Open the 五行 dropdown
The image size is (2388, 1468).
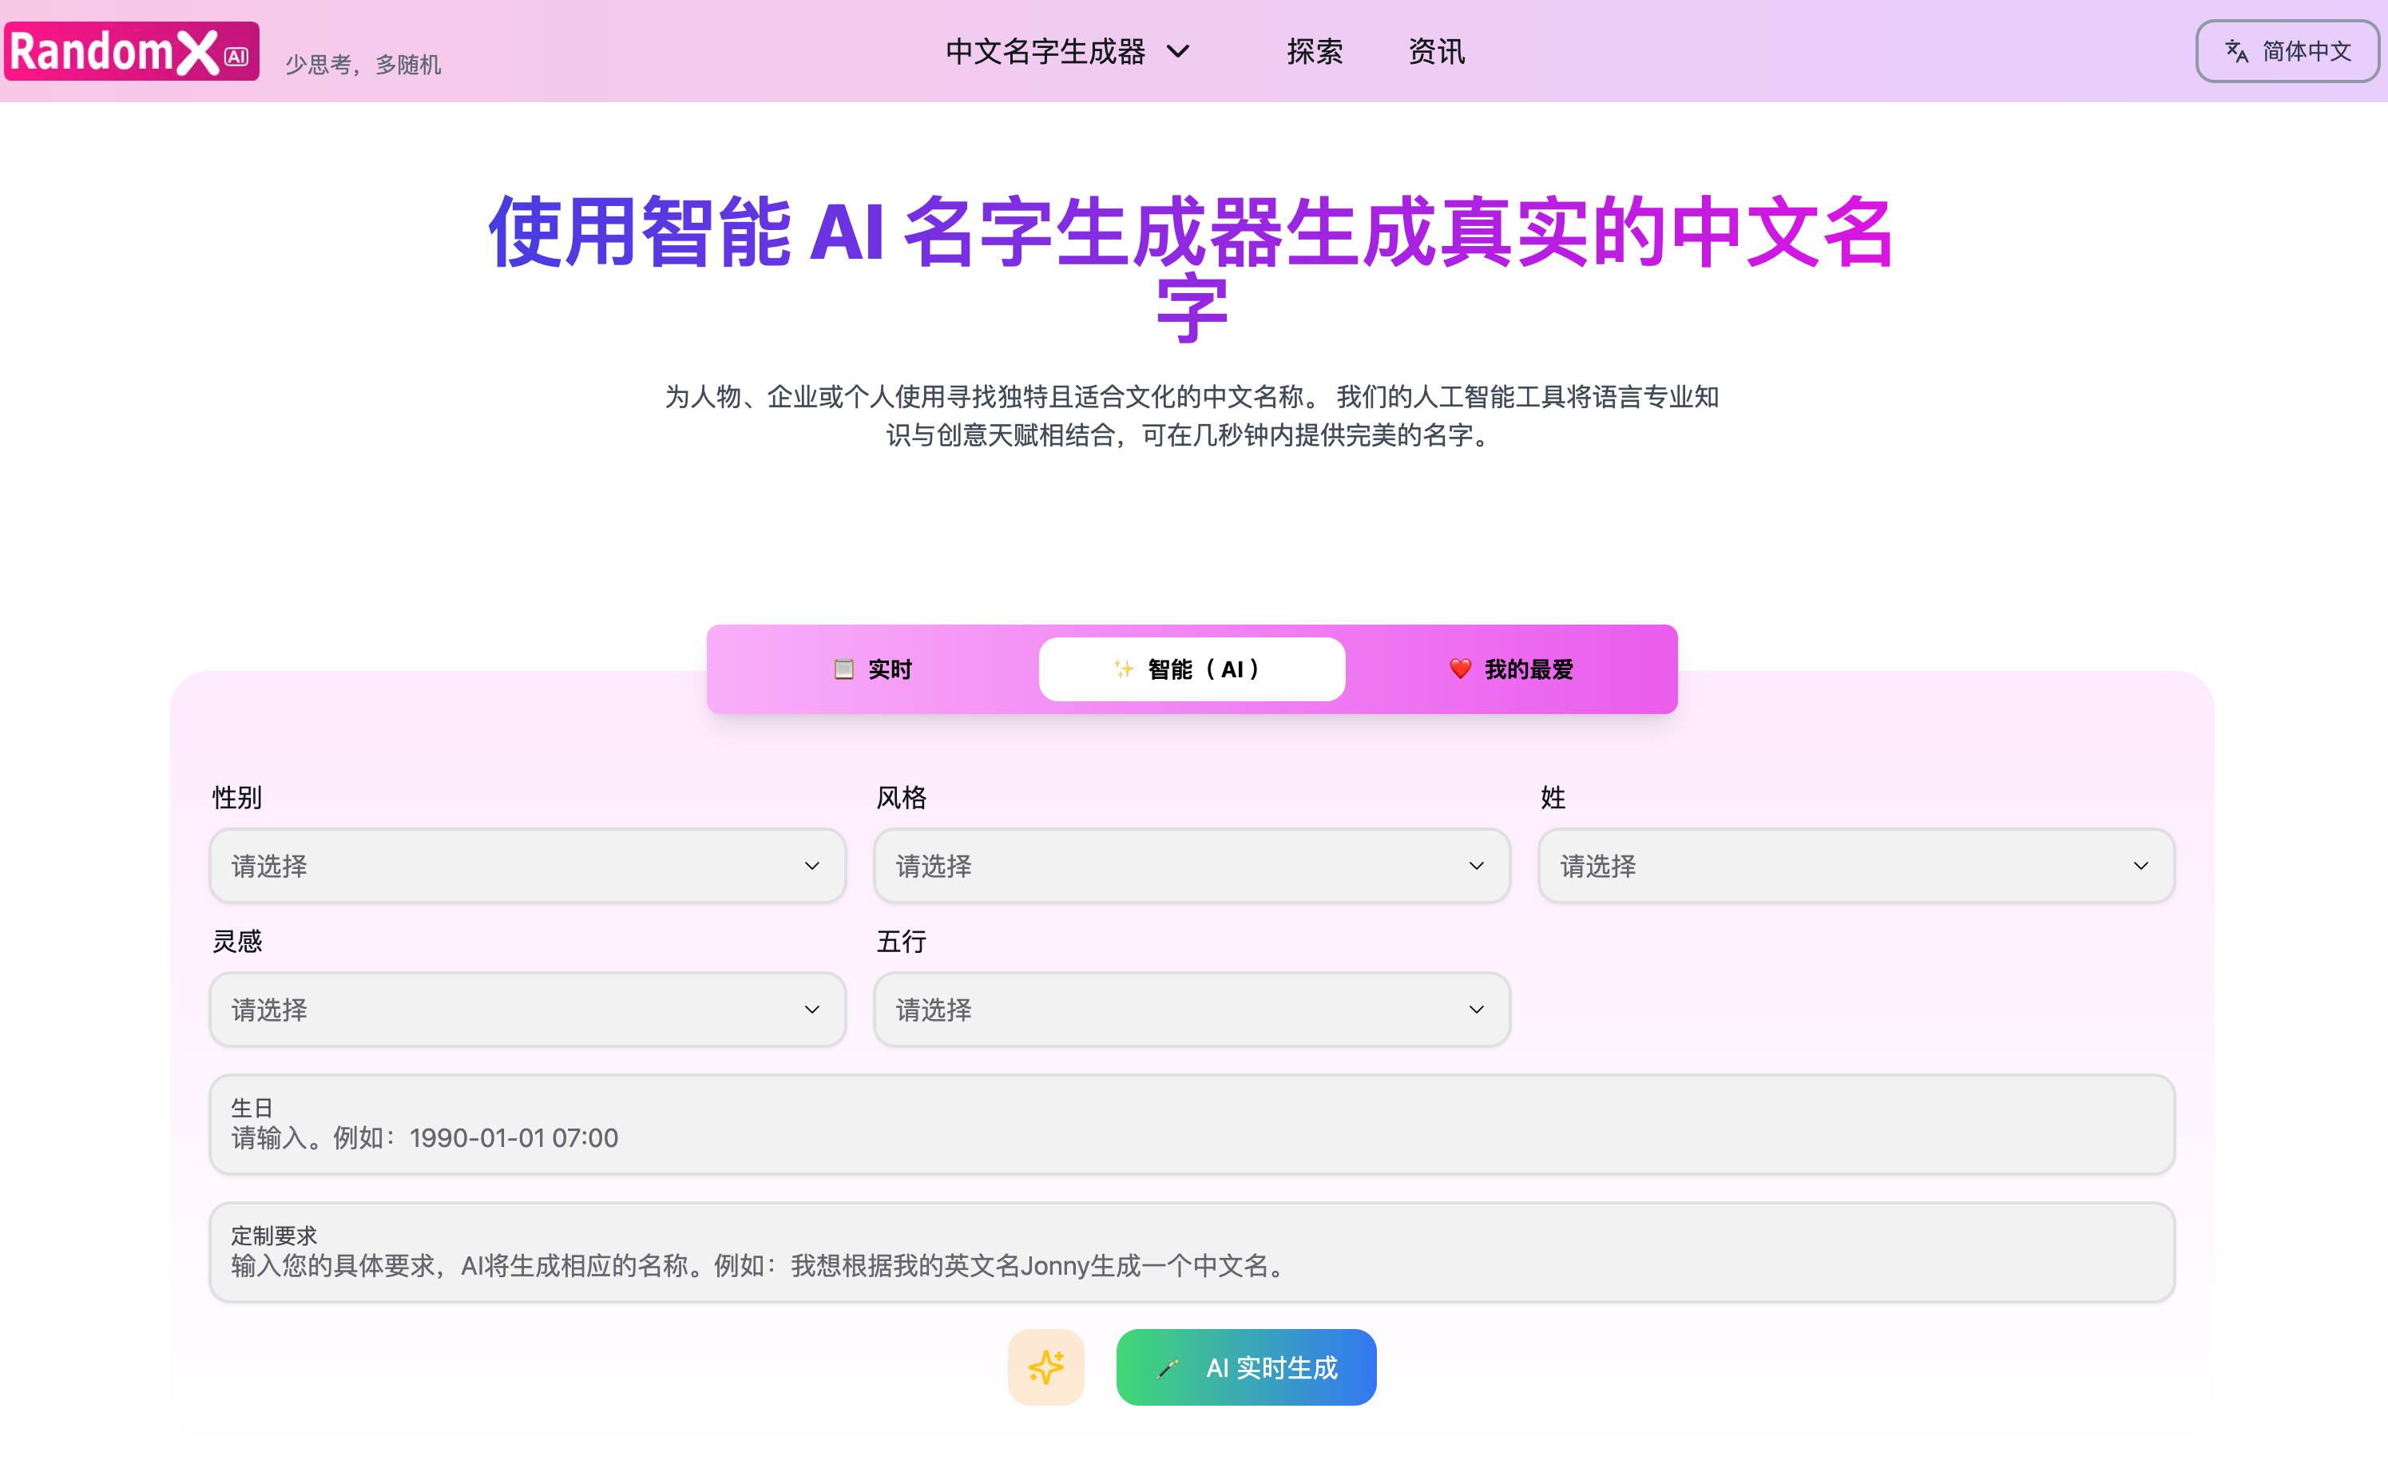[x=1192, y=1010]
